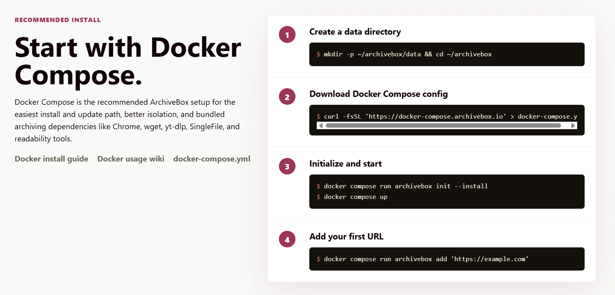Click the scrollbar left arrow under the curl command
Screen dimensions: 615x295
click(x=321, y=126)
